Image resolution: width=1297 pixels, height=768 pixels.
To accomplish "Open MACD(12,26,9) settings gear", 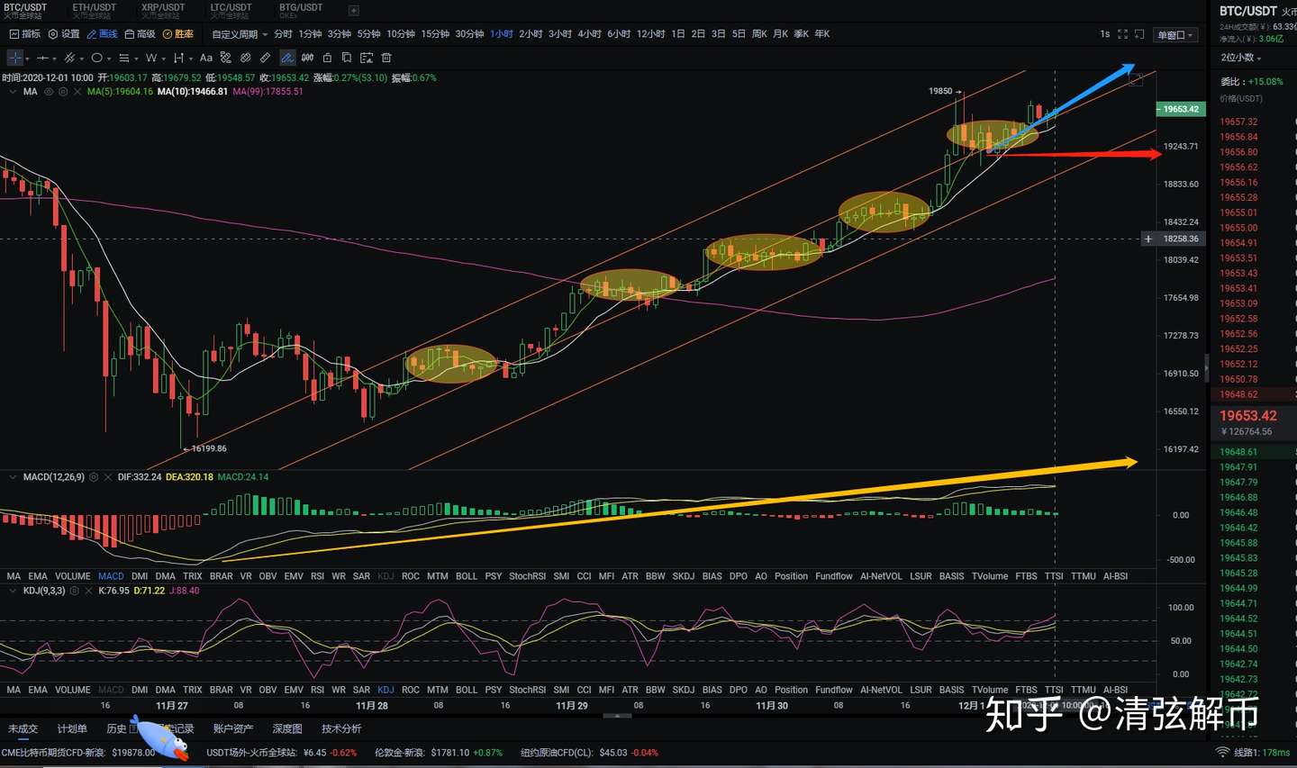I will [x=94, y=477].
